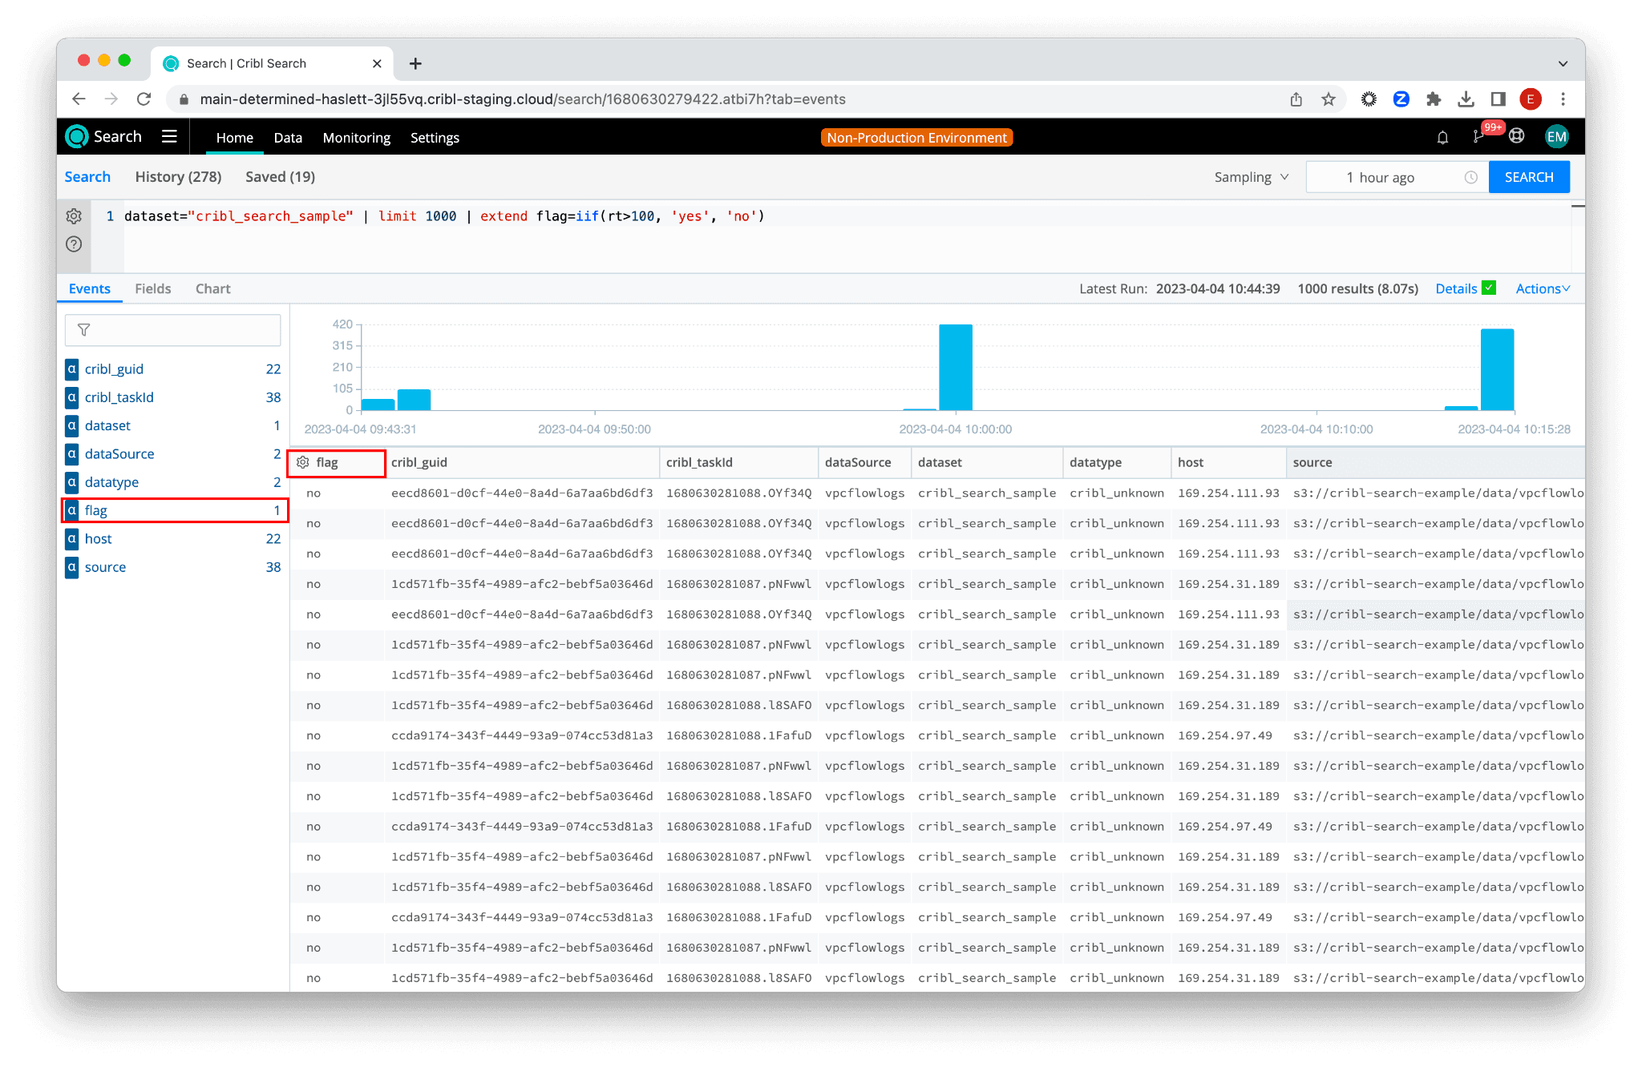Switch to the Fields tab
1642x1067 pixels.
click(152, 288)
